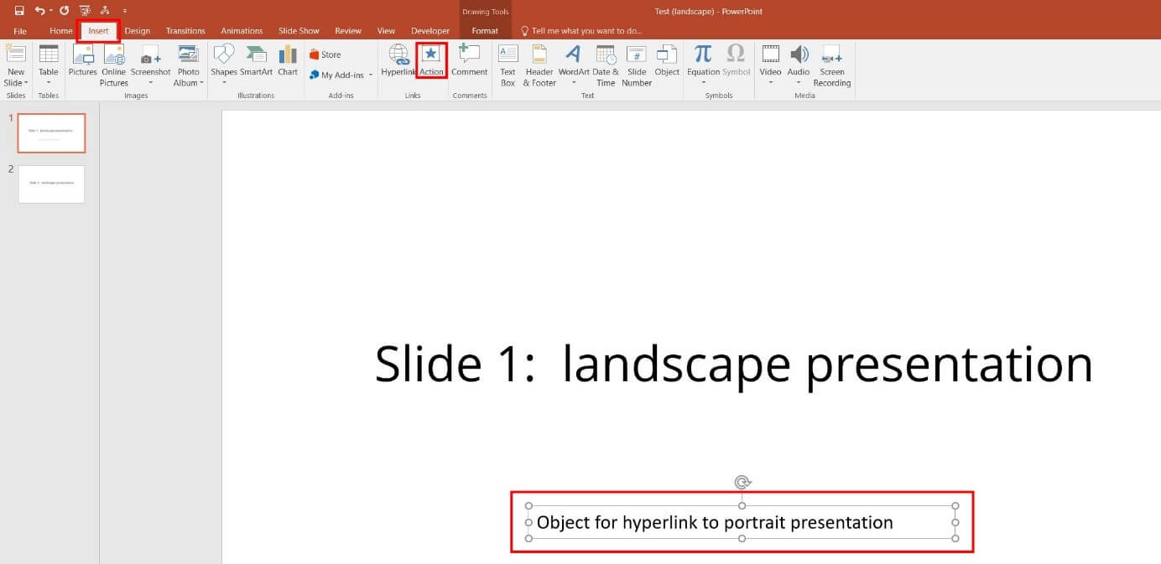1161x564 pixels.
Task: Expand the Shapes gallery dropdown
Action: (224, 82)
